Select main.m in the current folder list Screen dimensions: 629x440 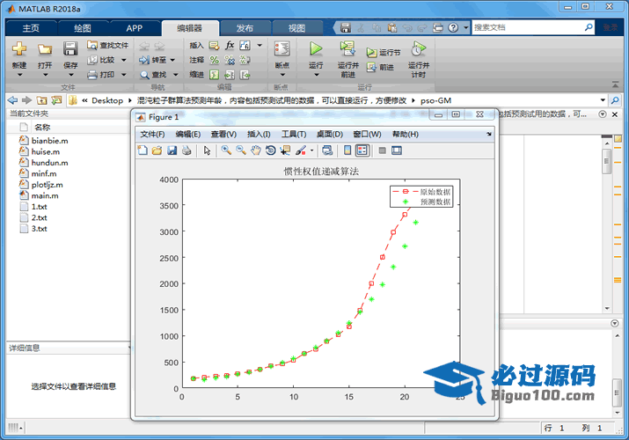(x=39, y=195)
